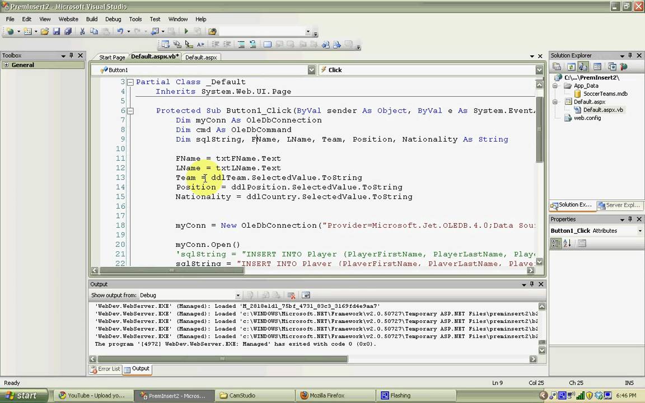Toggle auto-hide pin on Properties panel
The width and height of the screenshot is (645, 403).
(x=630, y=219)
